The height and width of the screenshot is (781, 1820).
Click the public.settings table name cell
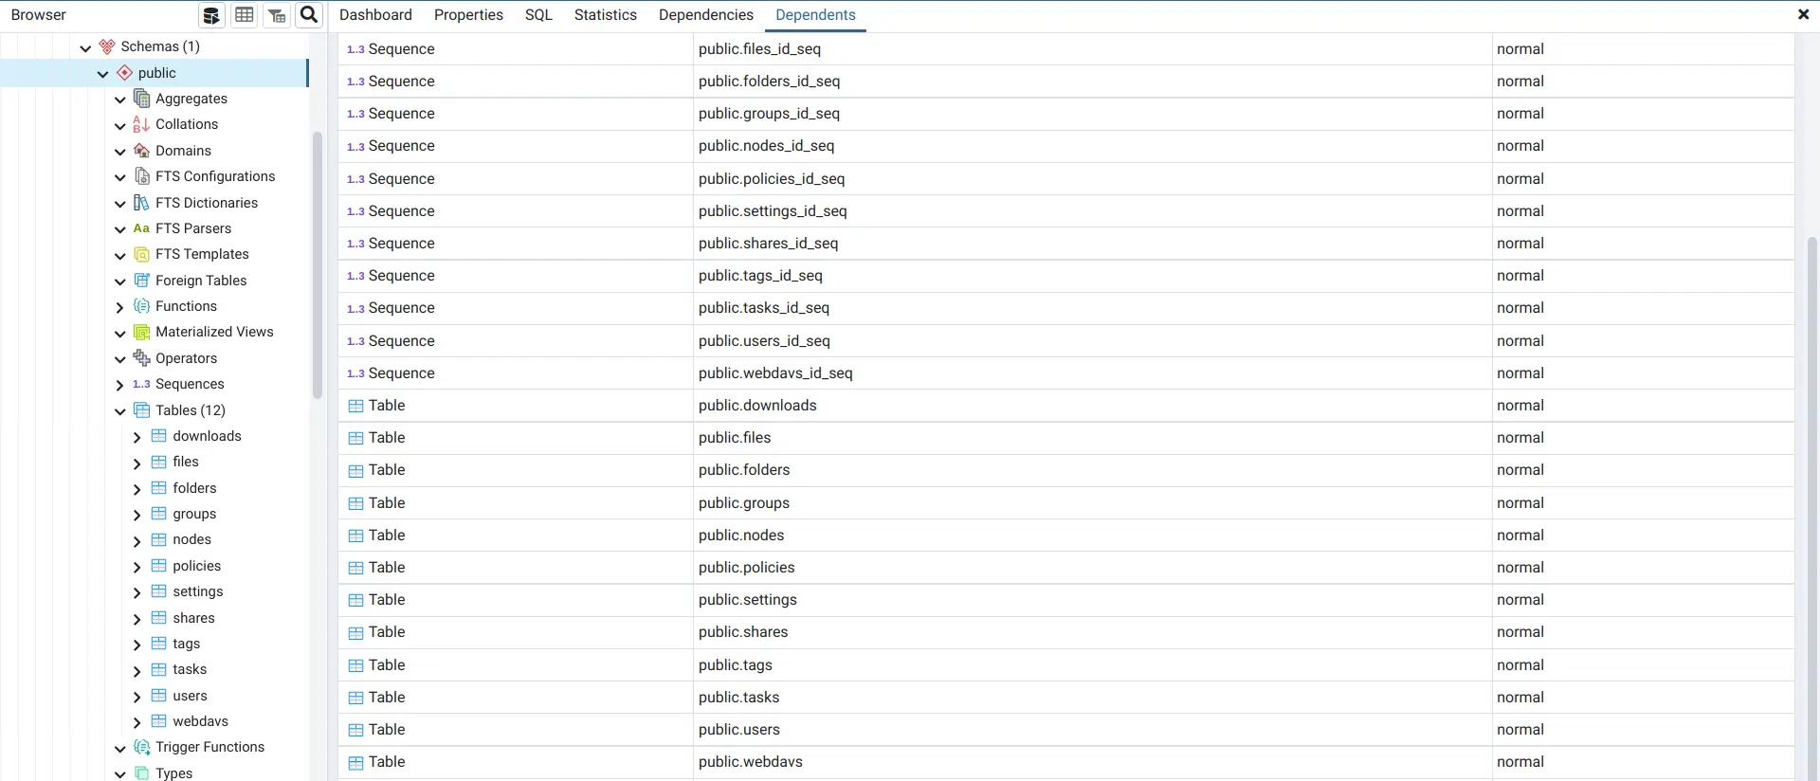pos(1092,600)
